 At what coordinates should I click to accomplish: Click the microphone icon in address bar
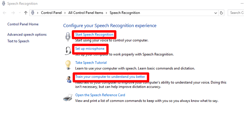(x=33, y=13)
